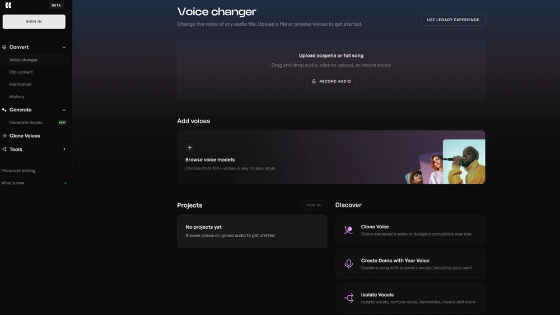This screenshot has height=315, width=560.
Task: Click the Discover heading
Action: pyautogui.click(x=348, y=205)
